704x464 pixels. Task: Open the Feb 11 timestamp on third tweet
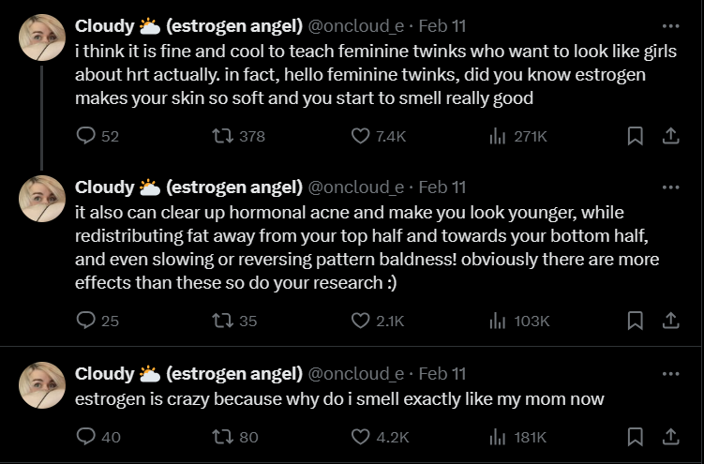(442, 373)
